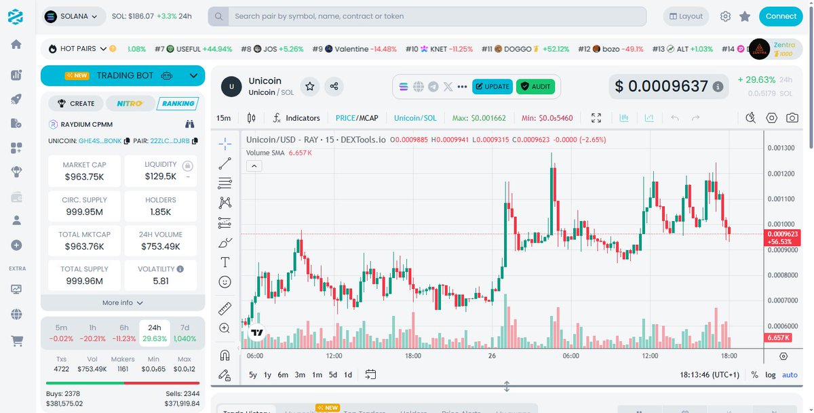The width and height of the screenshot is (814, 413).
Task: Copy the UNICOIN contract address
Action: pos(127,141)
